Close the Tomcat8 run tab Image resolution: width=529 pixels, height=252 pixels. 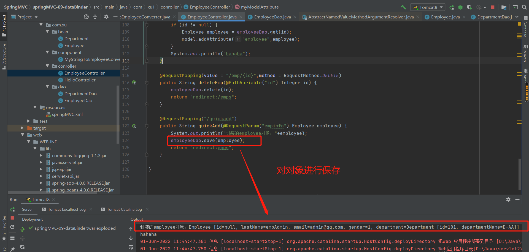point(53,200)
